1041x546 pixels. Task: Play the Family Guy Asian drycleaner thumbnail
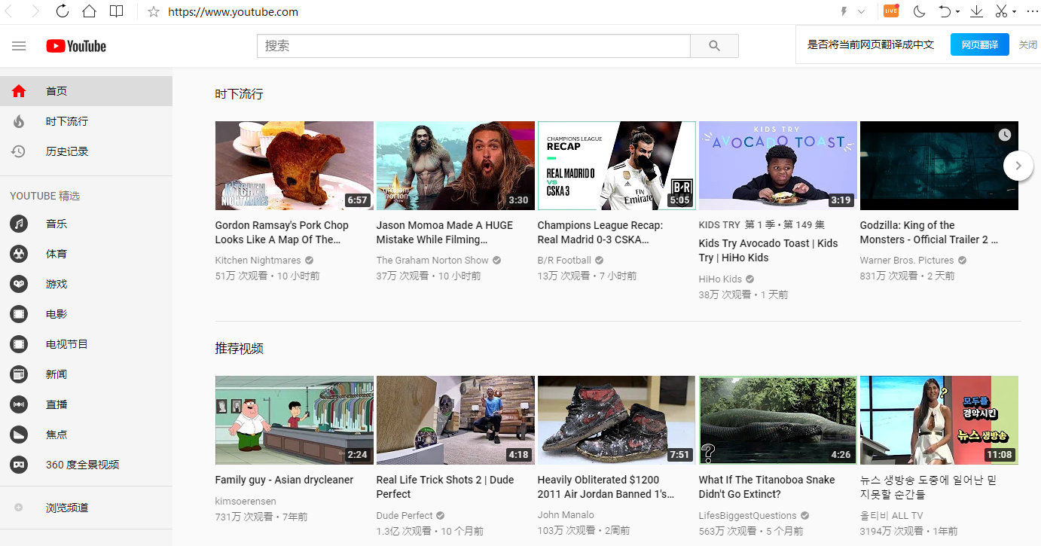[294, 420]
